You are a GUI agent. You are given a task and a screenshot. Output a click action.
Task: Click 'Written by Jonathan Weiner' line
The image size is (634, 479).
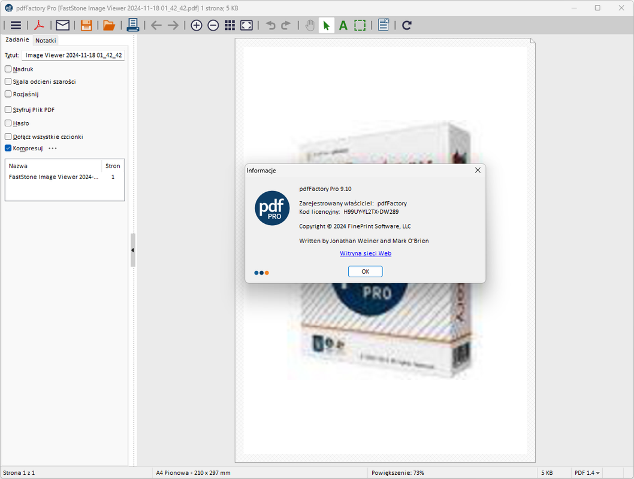(x=364, y=241)
